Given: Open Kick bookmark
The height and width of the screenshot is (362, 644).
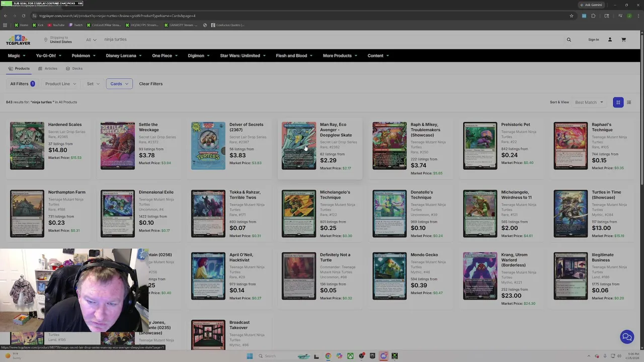Looking at the screenshot, I should pyautogui.click(x=38, y=25).
